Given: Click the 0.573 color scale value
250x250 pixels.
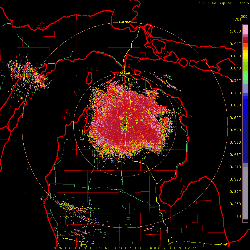Looking at the screenshot, I should click(235, 130).
